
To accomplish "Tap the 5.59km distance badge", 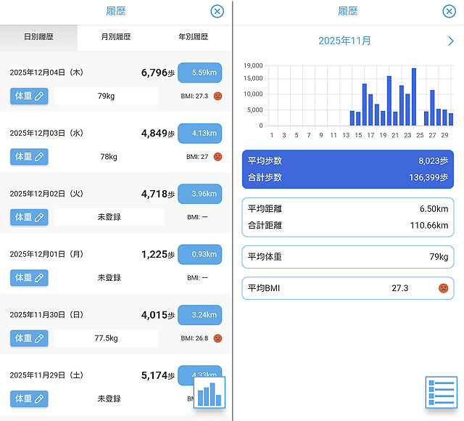I will point(199,73).
